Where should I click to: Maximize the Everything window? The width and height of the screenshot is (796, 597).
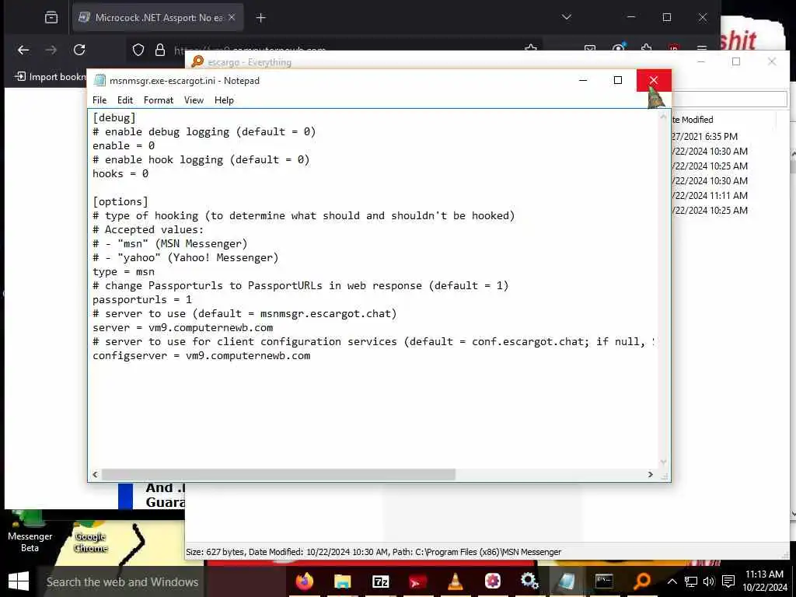pos(736,62)
